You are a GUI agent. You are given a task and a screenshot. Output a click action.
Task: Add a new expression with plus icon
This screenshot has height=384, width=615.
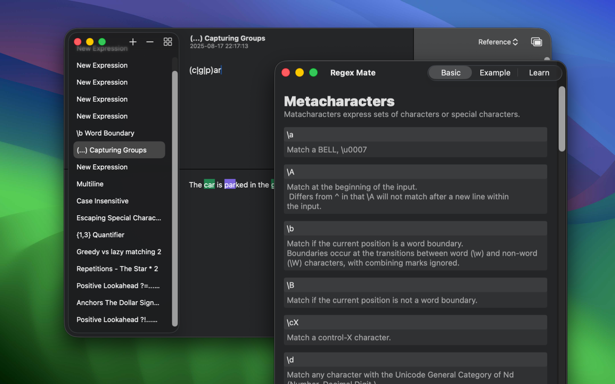pyautogui.click(x=133, y=42)
